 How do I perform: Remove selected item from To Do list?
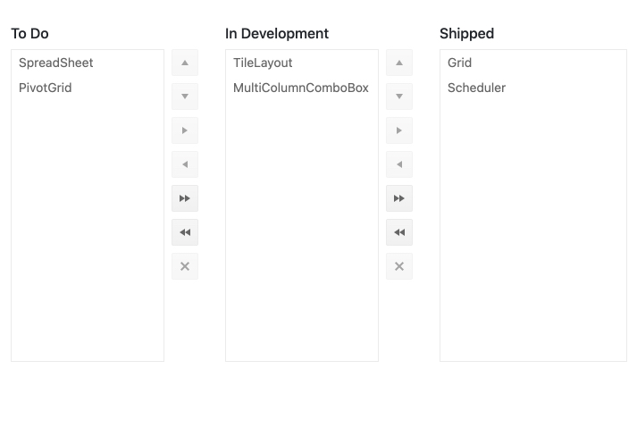click(x=185, y=266)
